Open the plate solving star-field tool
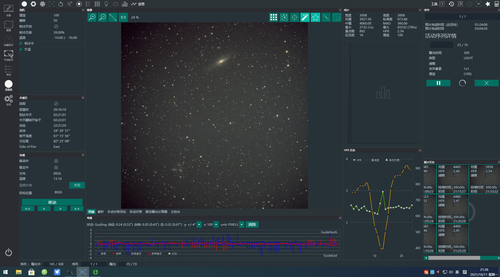 point(442,4)
